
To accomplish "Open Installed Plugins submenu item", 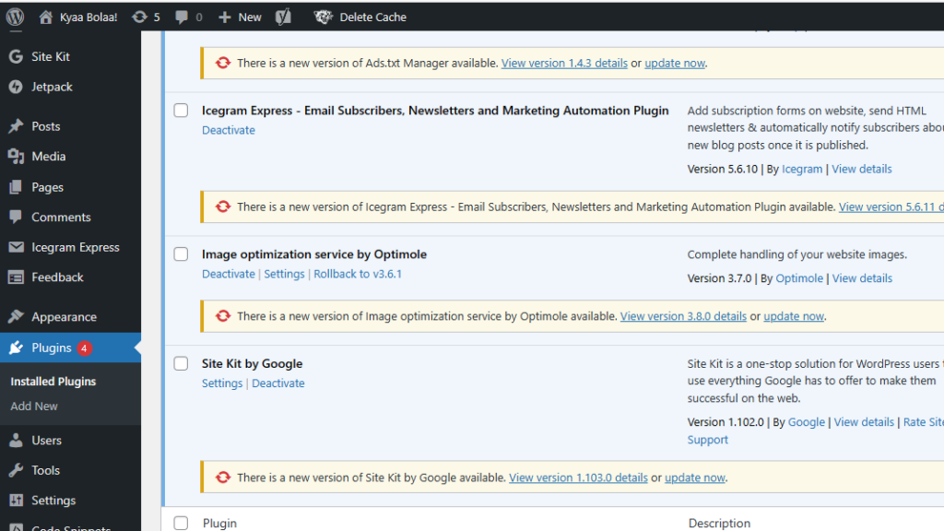I will 53,381.
